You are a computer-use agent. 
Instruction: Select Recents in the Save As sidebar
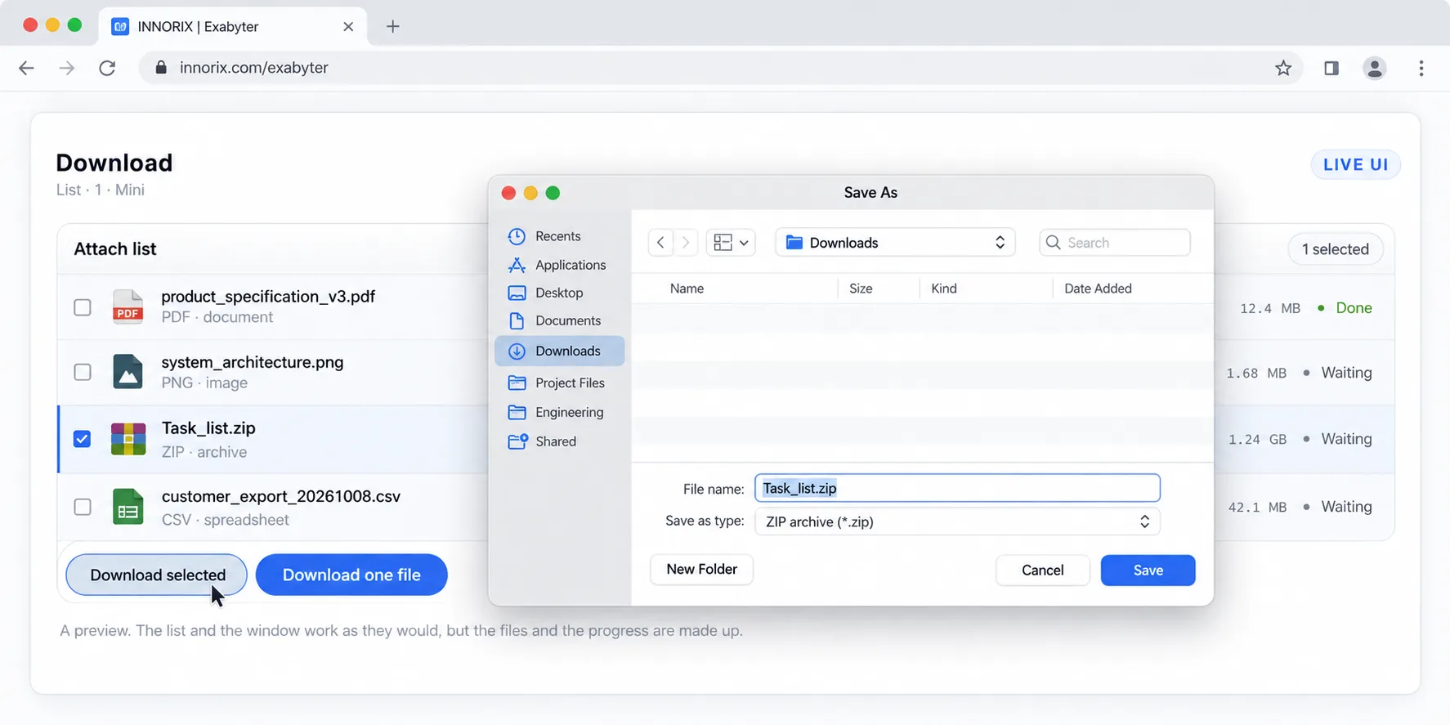click(559, 236)
